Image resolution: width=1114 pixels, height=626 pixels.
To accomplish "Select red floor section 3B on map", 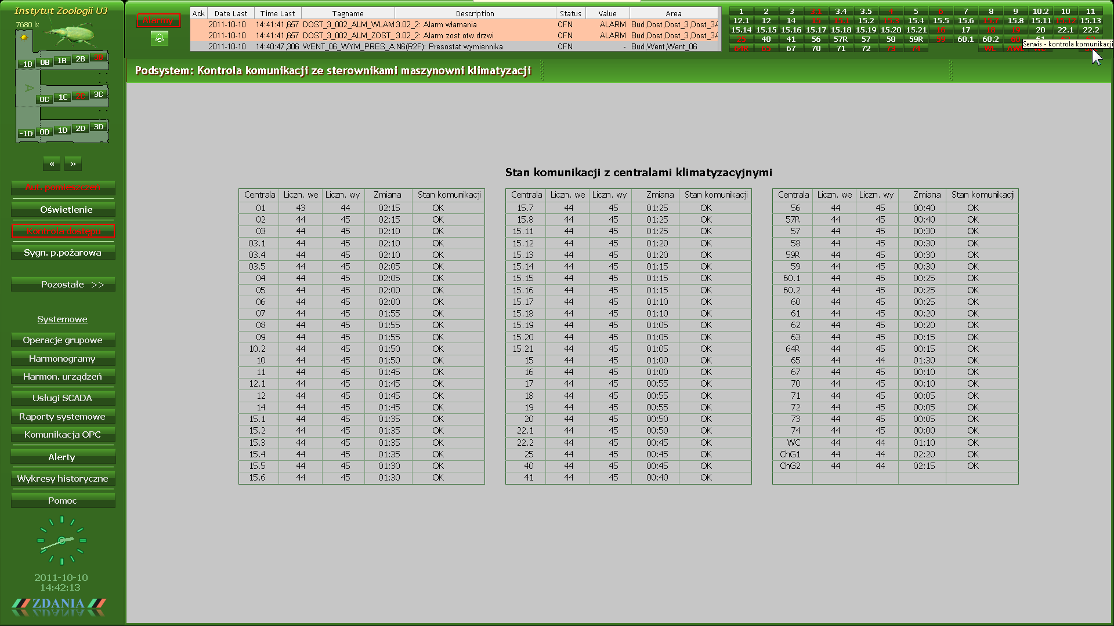I will (x=99, y=57).
